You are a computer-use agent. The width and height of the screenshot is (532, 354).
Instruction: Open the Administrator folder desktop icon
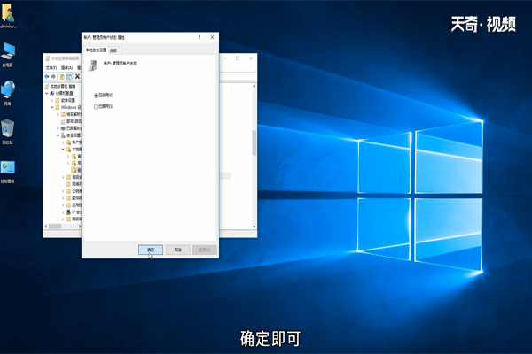tap(8, 14)
